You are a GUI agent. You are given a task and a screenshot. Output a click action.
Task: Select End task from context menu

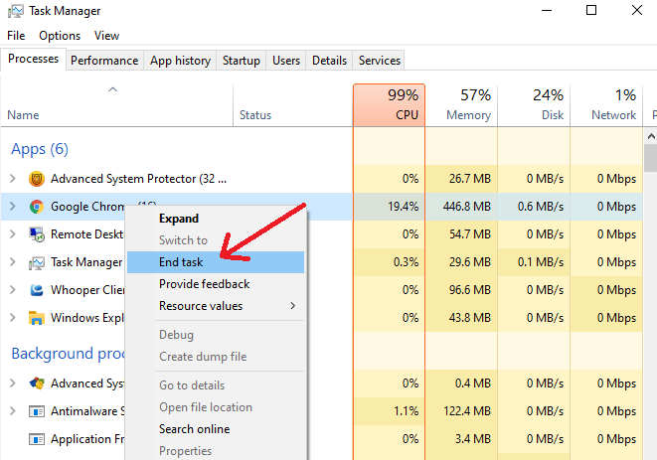[181, 262]
